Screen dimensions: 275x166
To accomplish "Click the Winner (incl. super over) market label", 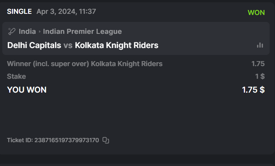I will click(48, 64).
